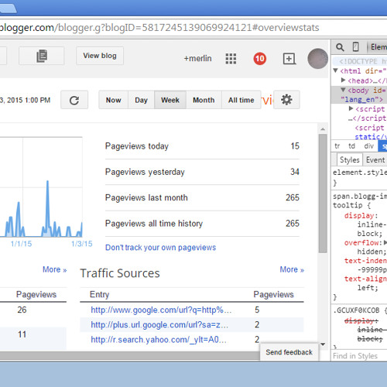Open More link above left Pageviews column

tap(55, 269)
